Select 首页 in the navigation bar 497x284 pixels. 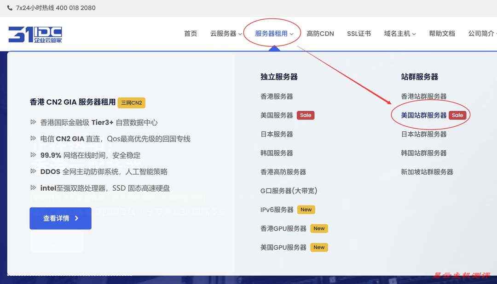190,34
